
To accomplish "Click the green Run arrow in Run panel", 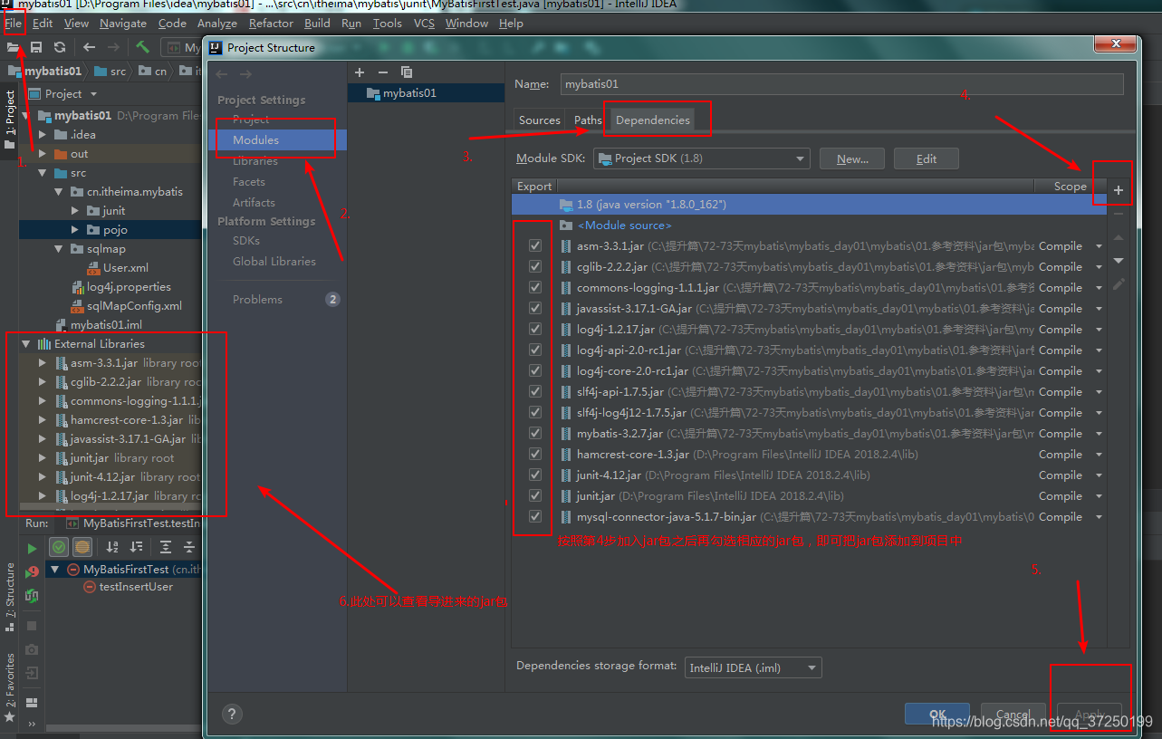I will [32, 548].
